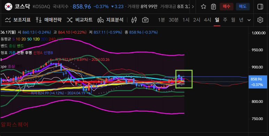
Task: Change chart type with candlestick icon
Action: tap(134, 20)
